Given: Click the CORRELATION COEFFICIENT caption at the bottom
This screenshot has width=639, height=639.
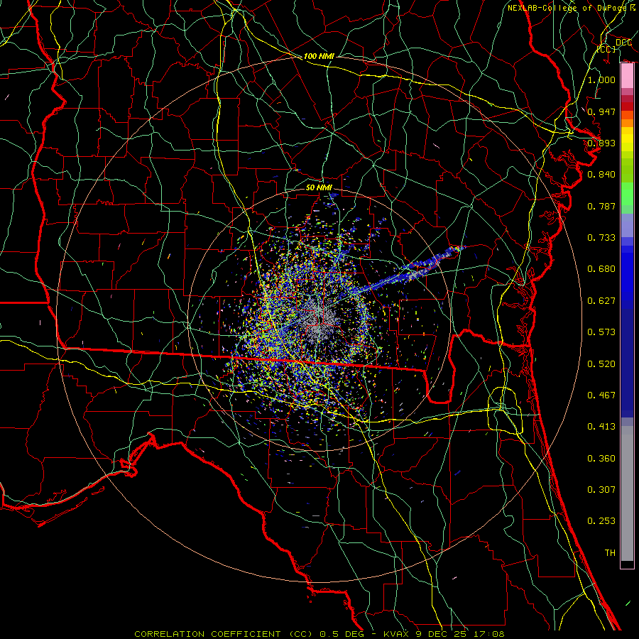Looking at the screenshot, I should tap(319, 634).
